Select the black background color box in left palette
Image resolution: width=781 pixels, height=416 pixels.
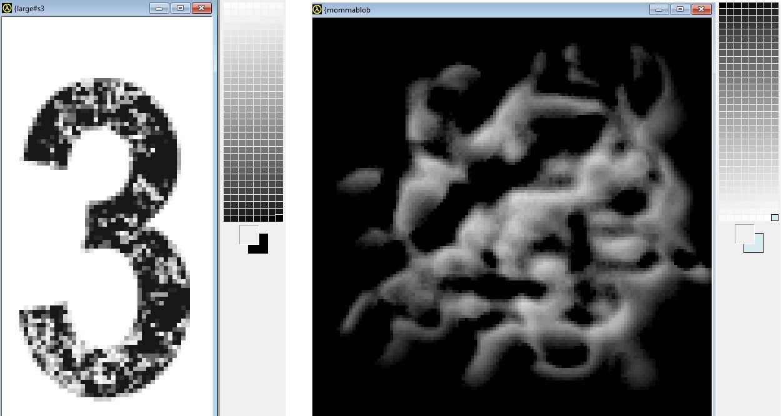tap(262, 247)
